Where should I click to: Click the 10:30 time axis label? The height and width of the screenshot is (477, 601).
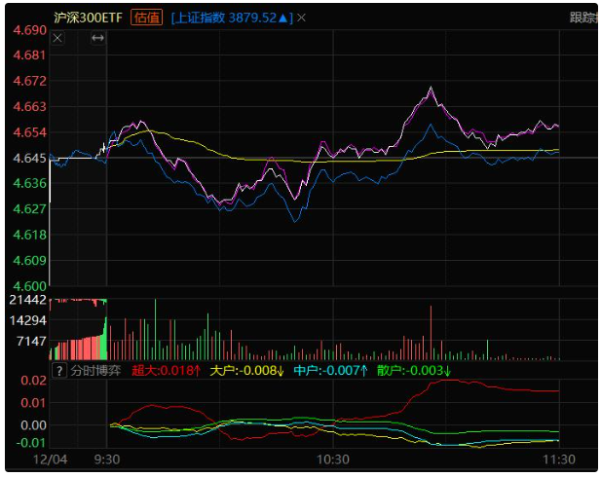tap(333, 459)
